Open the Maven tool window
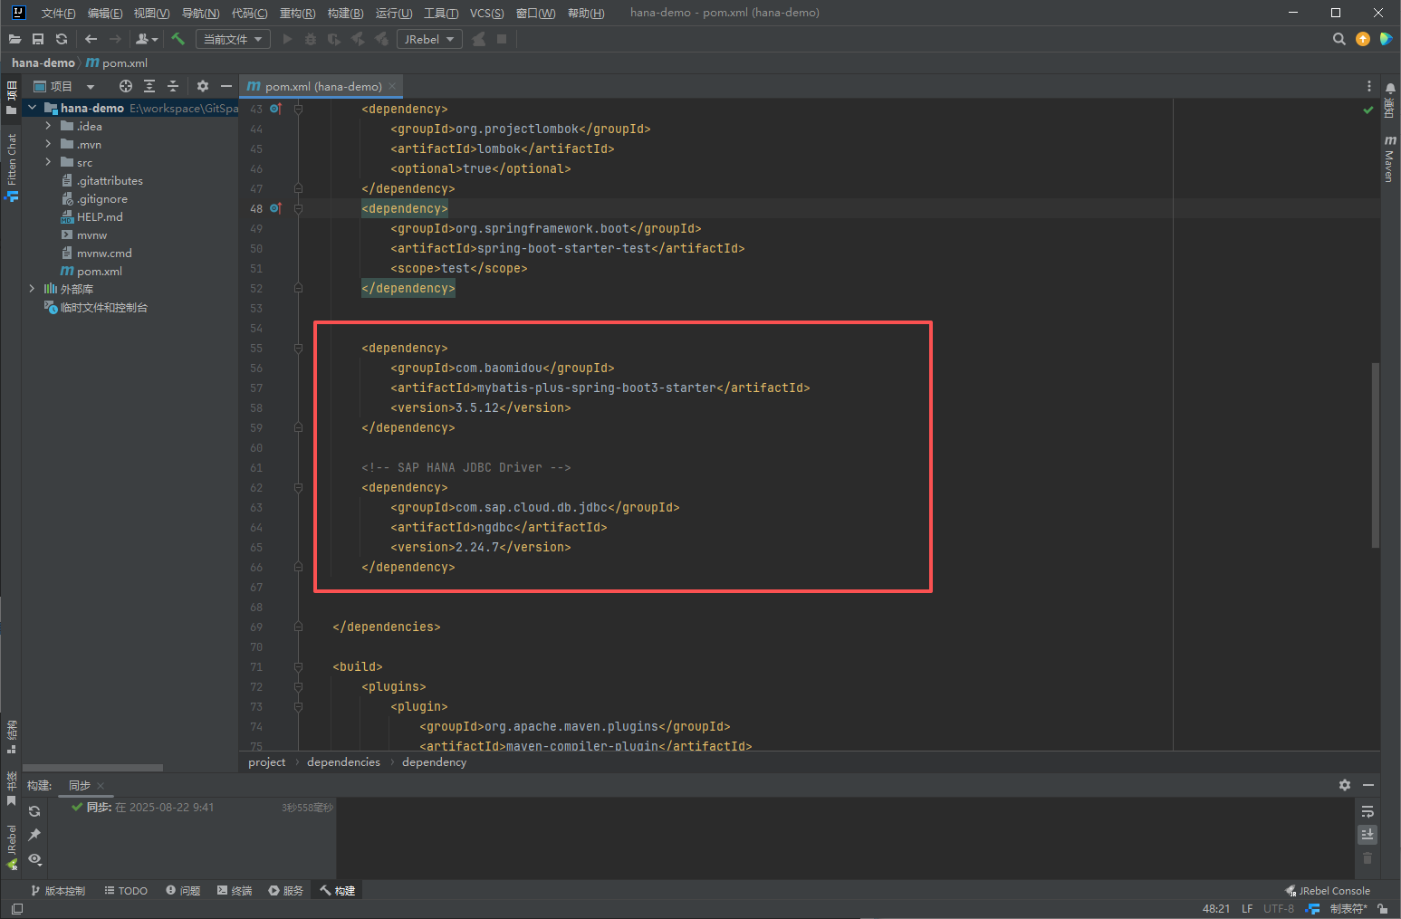 [1390, 159]
